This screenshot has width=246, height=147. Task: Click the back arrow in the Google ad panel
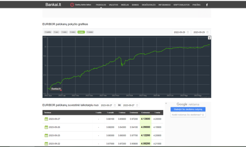coord(166,103)
